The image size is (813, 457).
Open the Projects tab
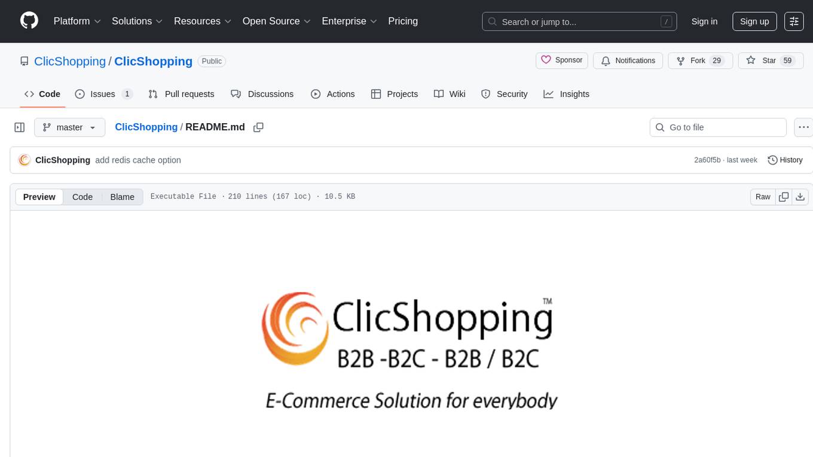tap(395, 94)
